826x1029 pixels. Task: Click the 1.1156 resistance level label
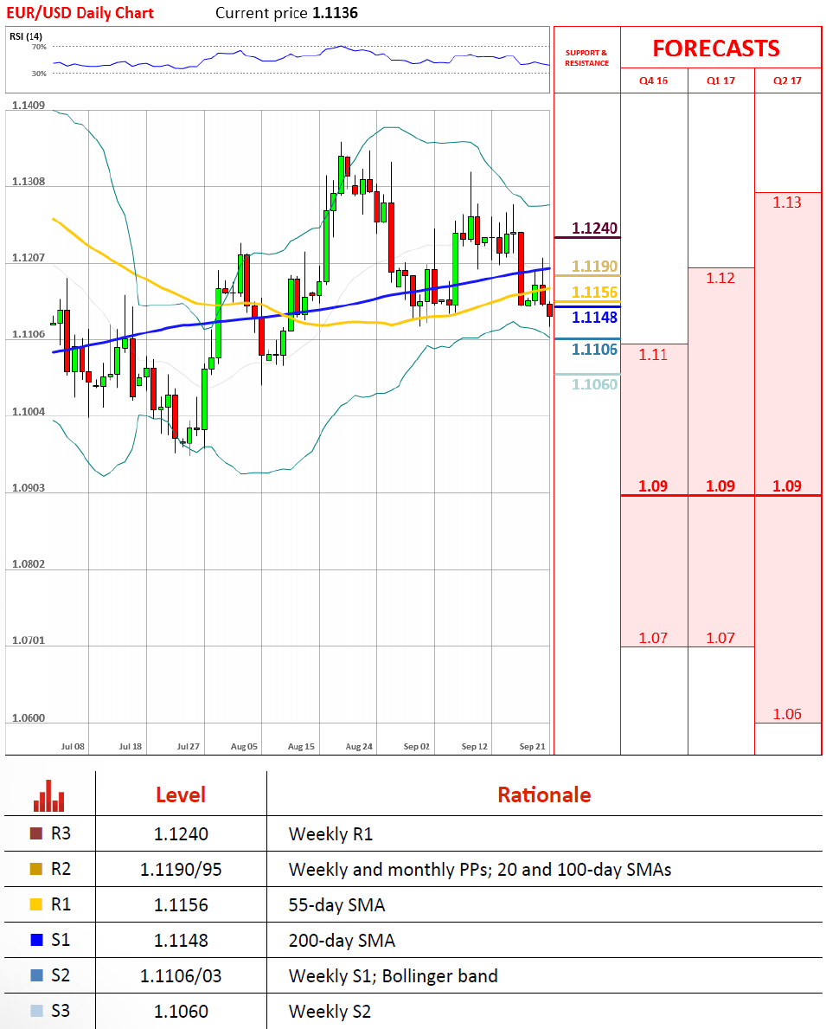point(594,292)
